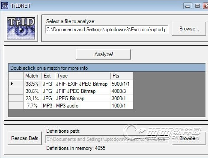The image size is (208, 158).
Task: Click the Pts column header
Action: click(x=122, y=76)
